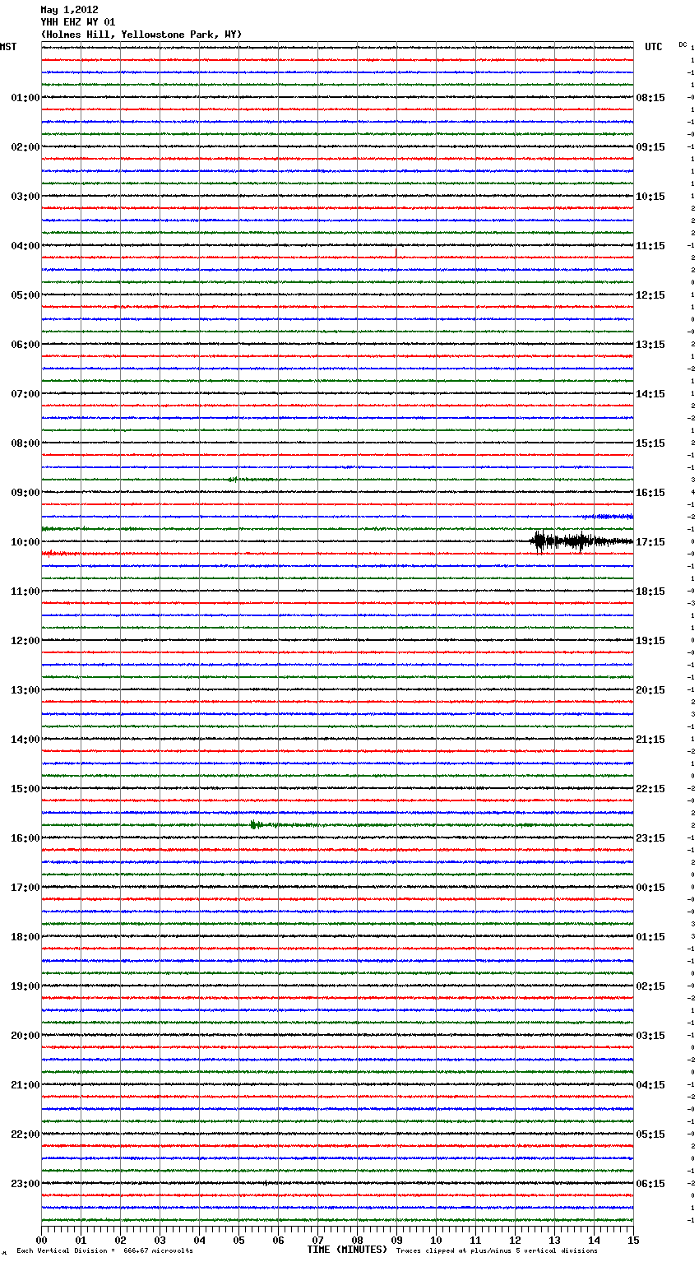Click the 21:15 UTC time label
Image resolution: width=699 pixels, height=1262 pixels.
click(650, 740)
